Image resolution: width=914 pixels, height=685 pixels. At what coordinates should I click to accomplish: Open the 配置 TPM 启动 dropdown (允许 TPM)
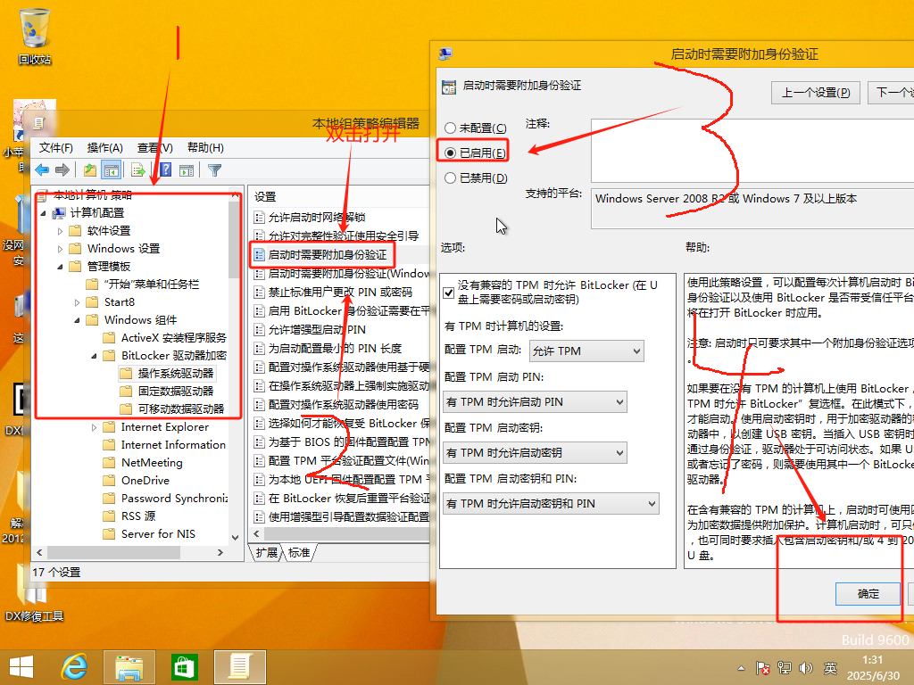click(586, 351)
